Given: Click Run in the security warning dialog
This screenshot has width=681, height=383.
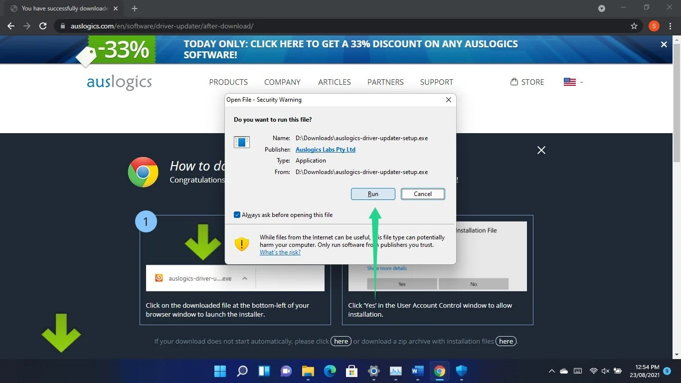Looking at the screenshot, I should [373, 194].
